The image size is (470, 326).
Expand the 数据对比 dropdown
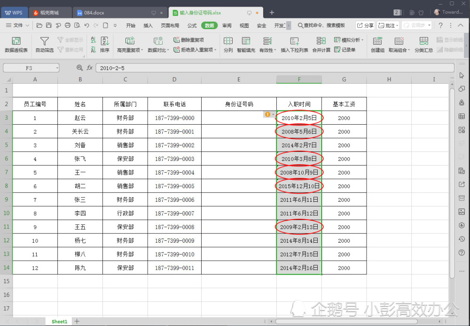coord(168,50)
